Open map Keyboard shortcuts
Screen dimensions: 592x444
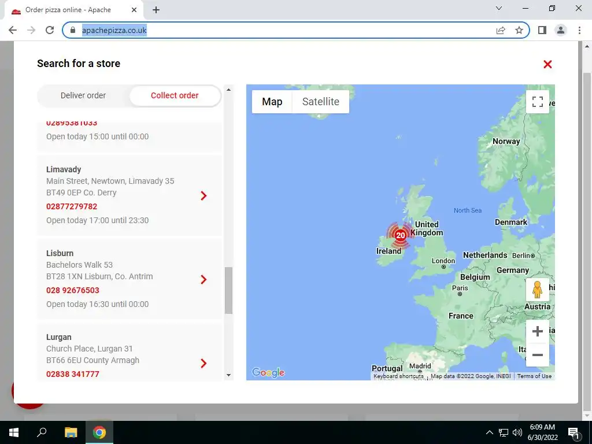point(398,376)
